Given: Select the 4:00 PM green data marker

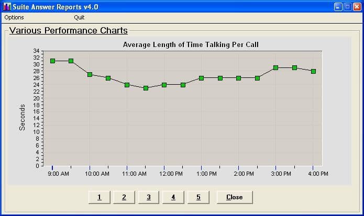Looking at the screenshot, I should click(x=313, y=71).
